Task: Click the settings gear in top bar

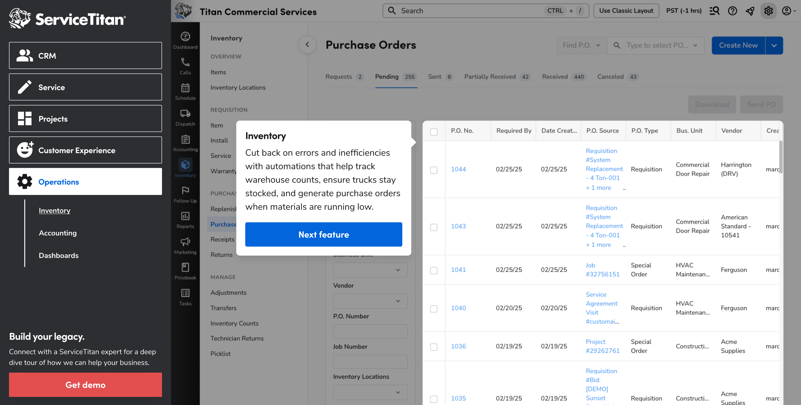Action: pyautogui.click(x=768, y=11)
